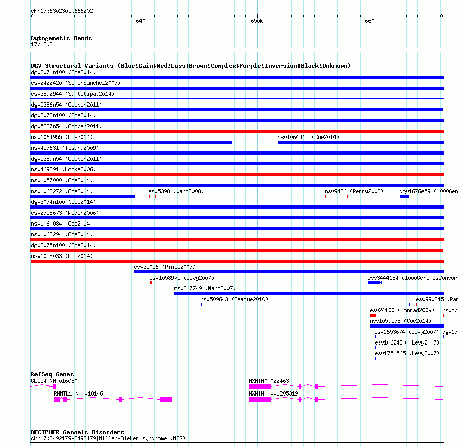Select the NXN NM_022463 large exon block
Image resolution: width=458 pixels, height=446 pixels.
tap(260, 387)
